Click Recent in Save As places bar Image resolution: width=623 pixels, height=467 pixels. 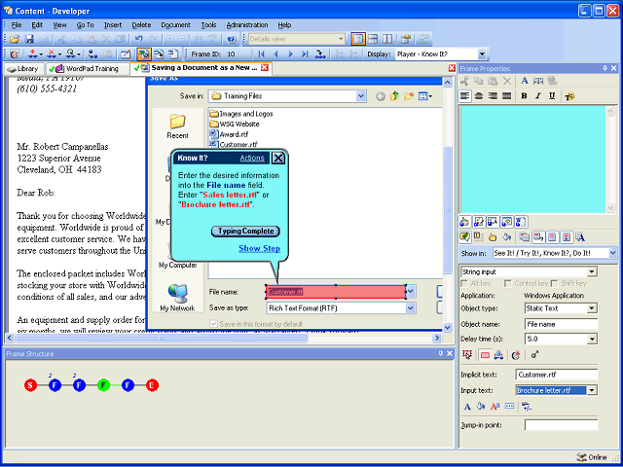(177, 126)
